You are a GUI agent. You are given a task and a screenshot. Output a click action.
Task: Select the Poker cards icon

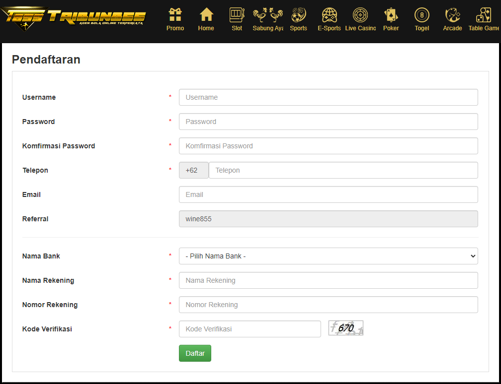pyautogui.click(x=391, y=15)
